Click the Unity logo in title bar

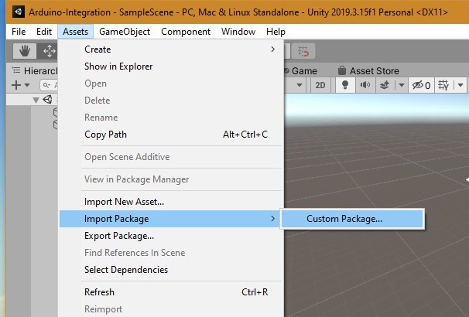(x=19, y=12)
